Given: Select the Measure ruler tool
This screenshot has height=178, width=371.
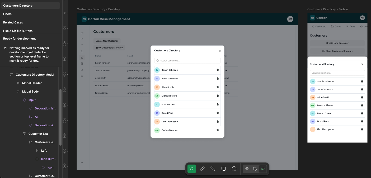Looking at the screenshot, I should (x=213, y=169).
